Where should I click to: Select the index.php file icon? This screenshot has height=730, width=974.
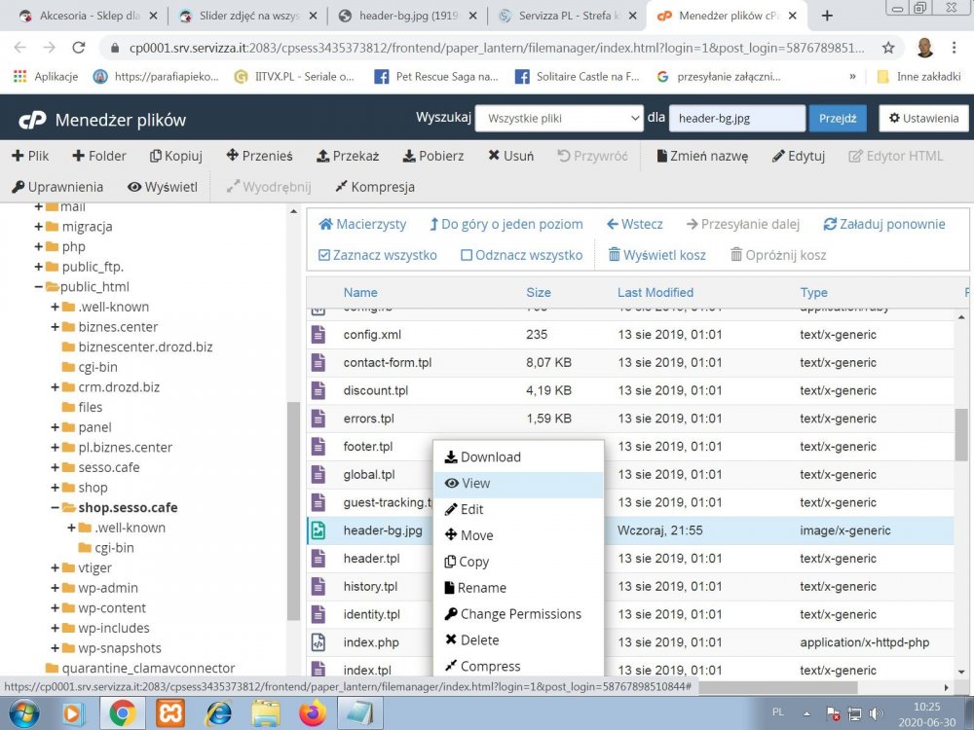(318, 641)
